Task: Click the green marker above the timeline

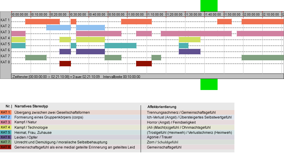Action: pyautogui.click(x=209, y=6)
